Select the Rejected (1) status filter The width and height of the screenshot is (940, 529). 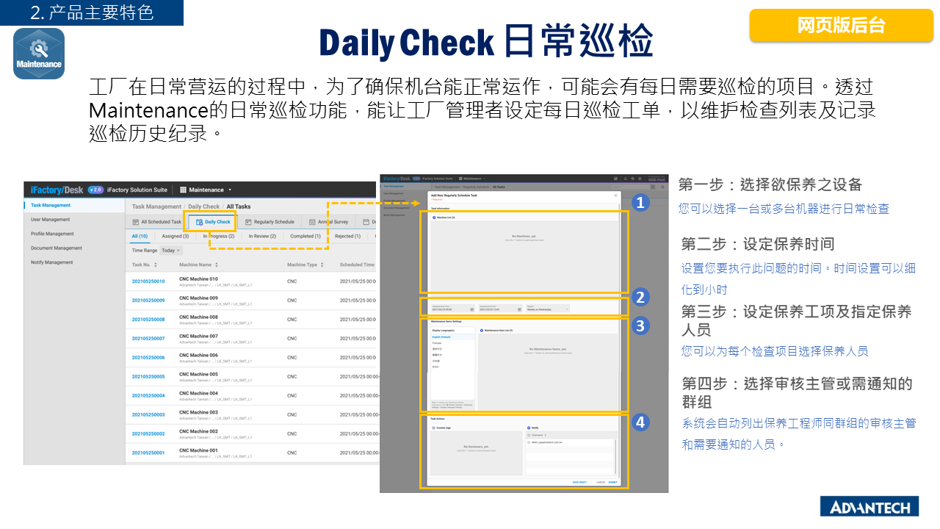[x=347, y=237]
